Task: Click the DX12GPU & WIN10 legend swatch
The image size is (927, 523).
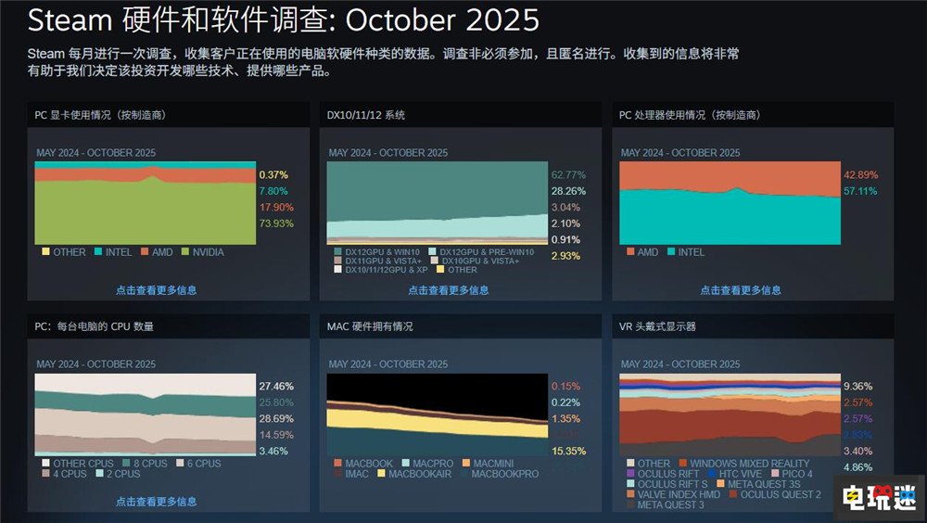Action: 337,252
